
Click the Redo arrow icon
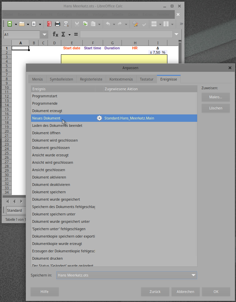pos(120,24)
